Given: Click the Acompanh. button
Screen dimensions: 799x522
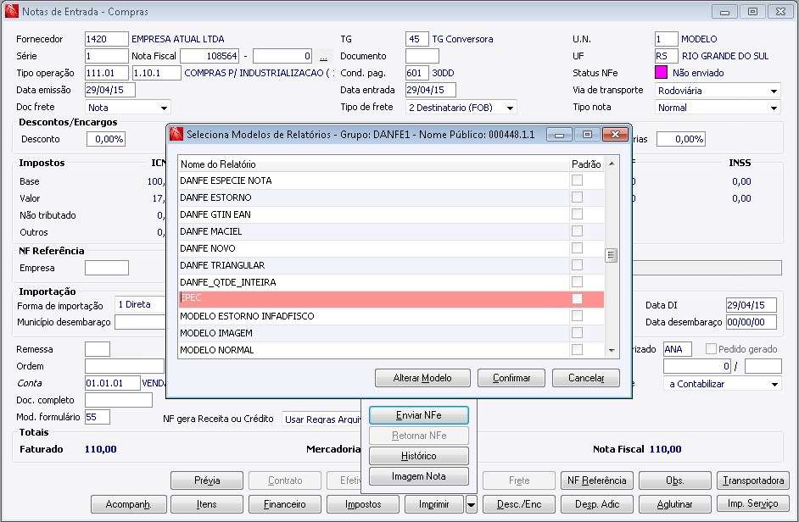Looking at the screenshot, I should (128, 504).
